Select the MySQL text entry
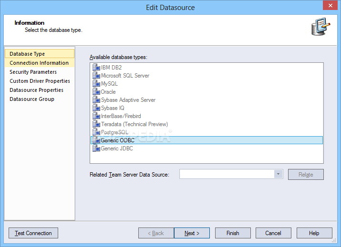Screen dimensions: 341x247 tap(109, 84)
